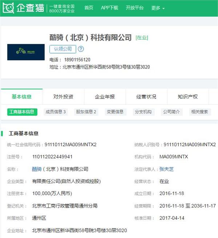
Task: Select the 工商基本信息 sub-tab
Action: point(22,112)
